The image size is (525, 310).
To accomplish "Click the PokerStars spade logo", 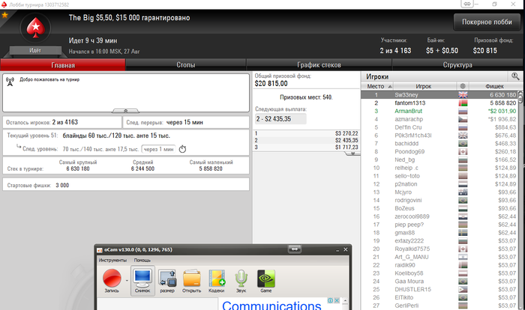I will [x=36, y=28].
